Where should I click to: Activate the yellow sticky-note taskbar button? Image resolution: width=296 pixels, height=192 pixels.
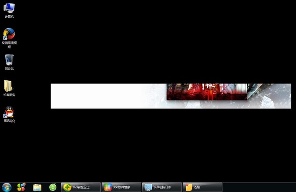(202, 187)
